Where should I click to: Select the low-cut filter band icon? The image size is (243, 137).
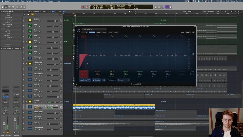coord(84,36)
